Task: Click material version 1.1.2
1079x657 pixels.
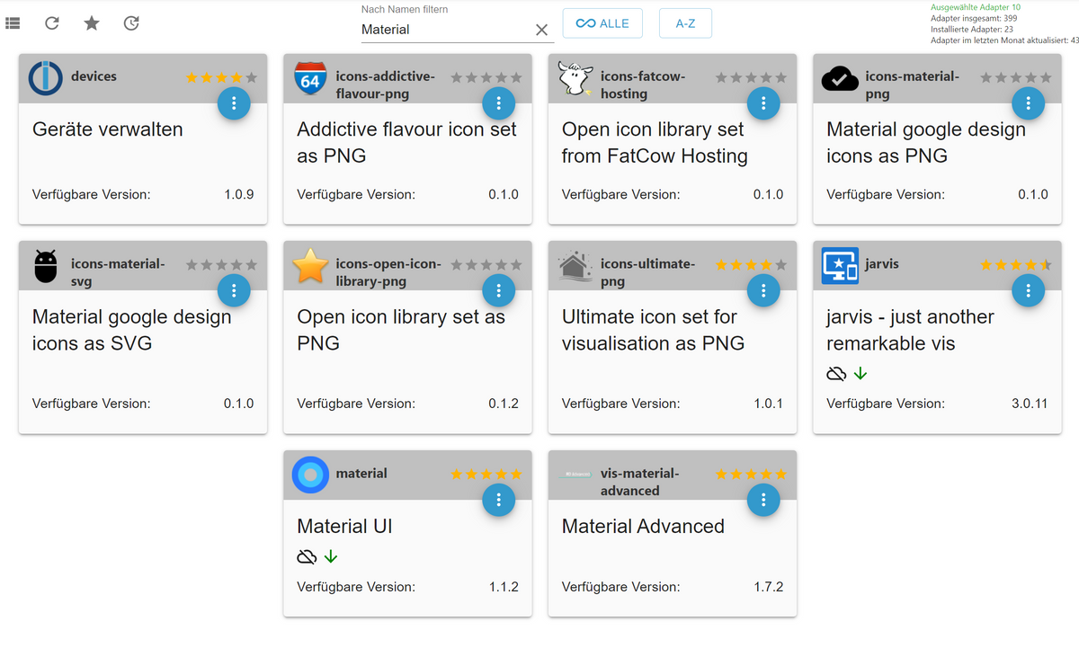Action: pyautogui.click(x=504, y=587)
